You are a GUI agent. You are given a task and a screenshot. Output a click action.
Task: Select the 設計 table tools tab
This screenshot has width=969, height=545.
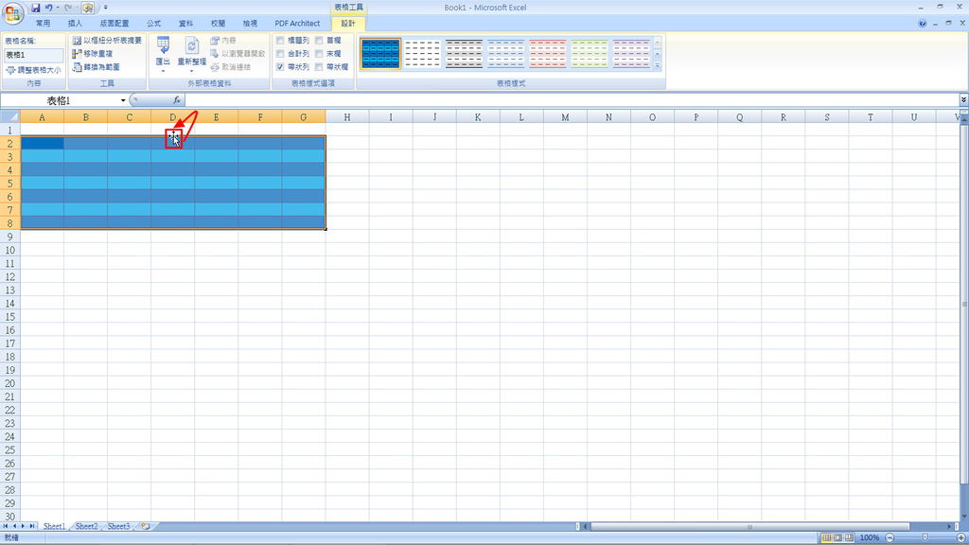click(x=348, y=24)
